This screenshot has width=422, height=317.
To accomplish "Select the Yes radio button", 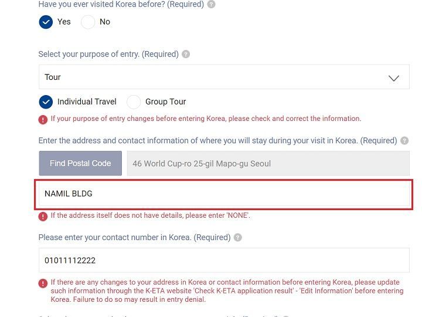I will point(46,22).
